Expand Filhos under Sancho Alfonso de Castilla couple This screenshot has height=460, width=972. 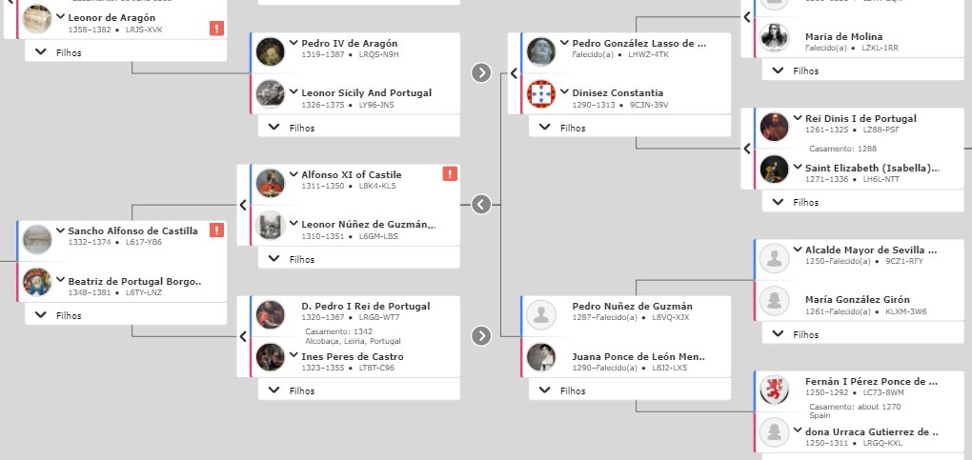(x=126, y=315)
